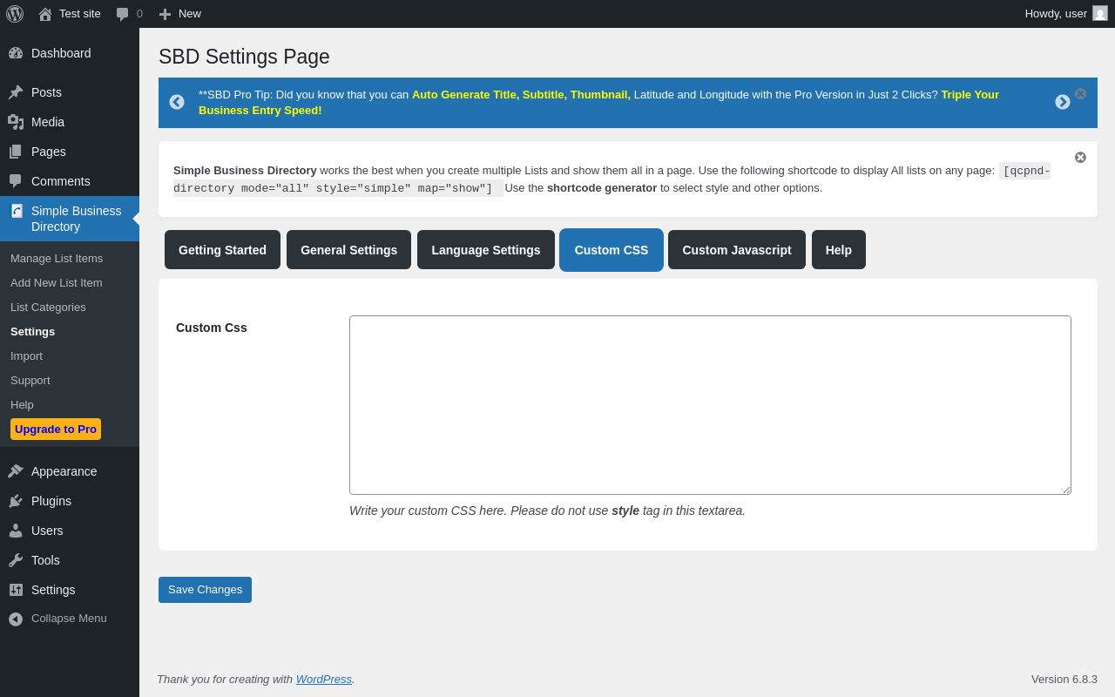
Task: Open List Categories submenu
Action: [x=48, y=308]
